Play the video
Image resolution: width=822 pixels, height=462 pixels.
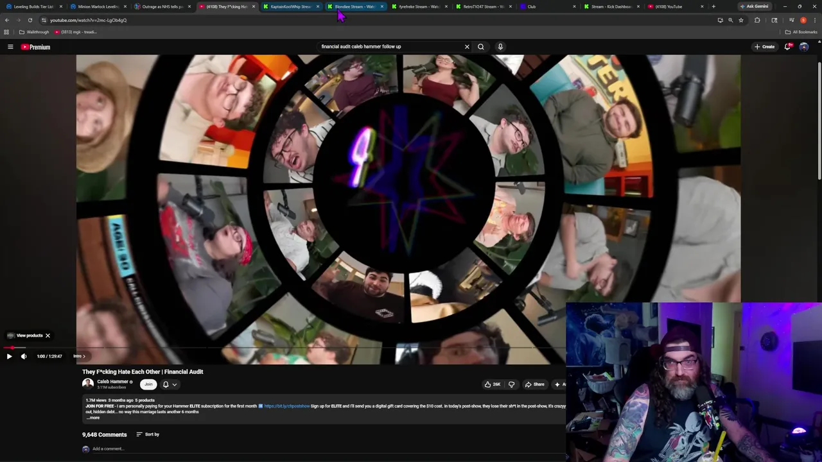[x=9, y=356]
